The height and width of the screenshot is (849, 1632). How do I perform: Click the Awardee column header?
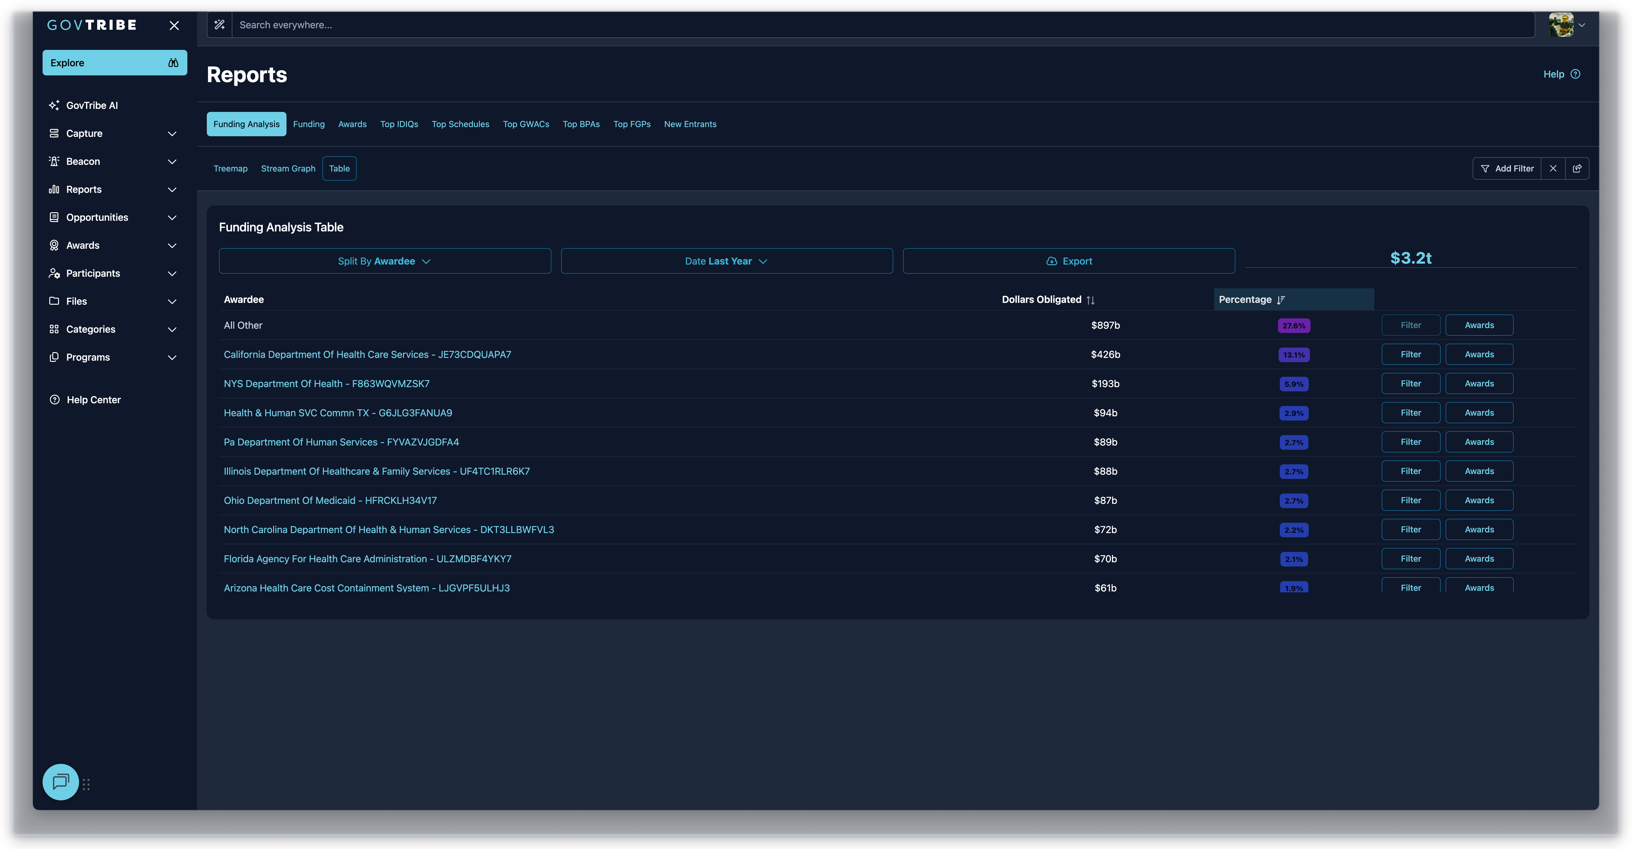[x=244, y=300]
